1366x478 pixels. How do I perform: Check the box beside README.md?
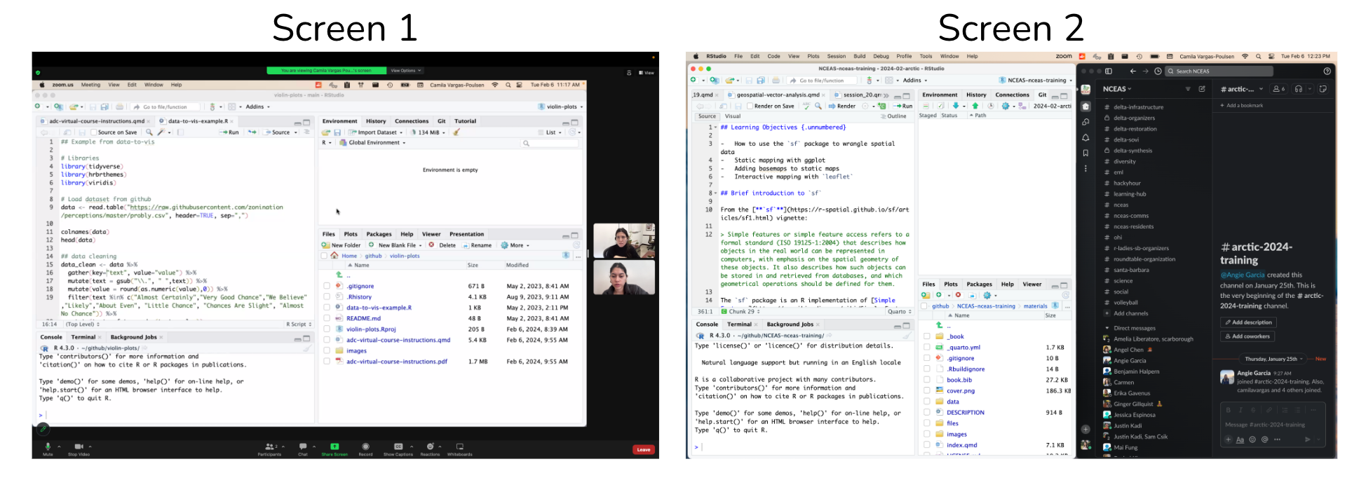click(x=327, y=318)
